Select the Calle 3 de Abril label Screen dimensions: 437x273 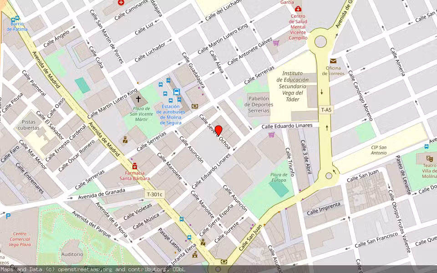[306, 157]
